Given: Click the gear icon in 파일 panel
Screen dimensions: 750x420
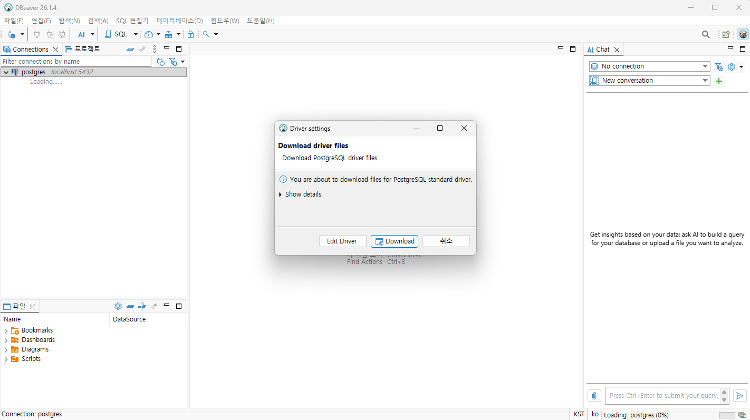Looking at the screenshot, I should point(118,306).
